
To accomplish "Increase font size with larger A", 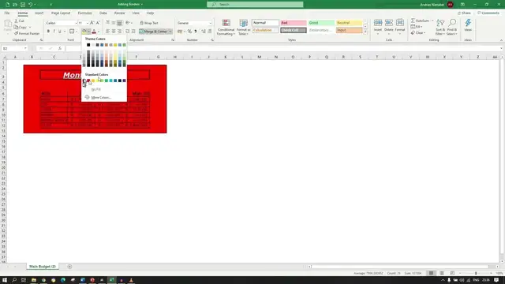I will (x=92, y=23).
